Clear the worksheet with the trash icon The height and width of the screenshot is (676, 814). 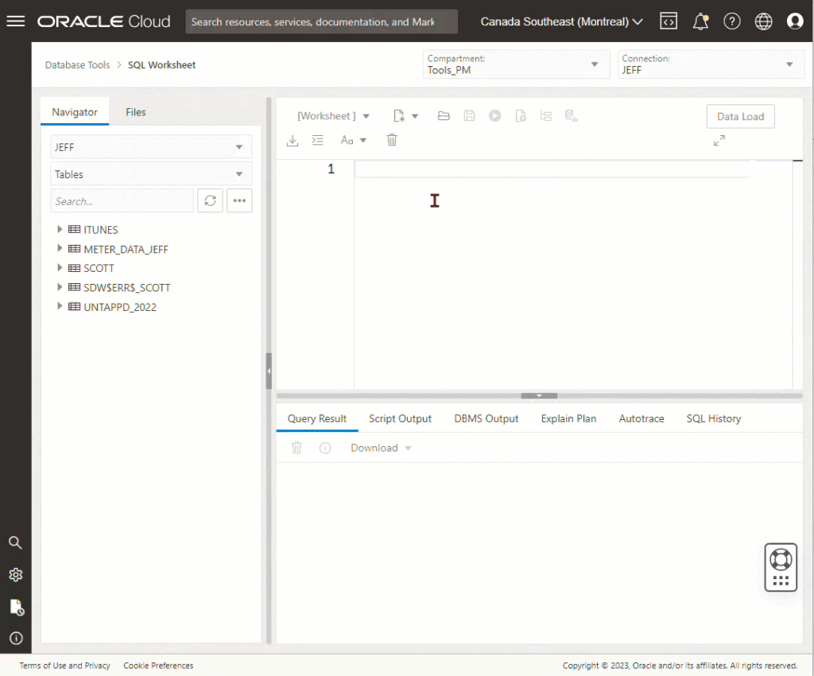[391, 139]
